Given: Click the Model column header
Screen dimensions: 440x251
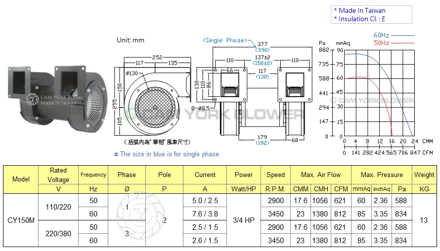Looking at the screenshot, I should pos(21,179).
